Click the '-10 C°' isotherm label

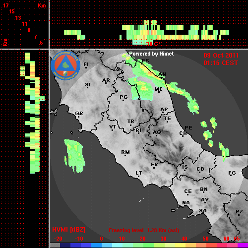click(x=152, y=44)
